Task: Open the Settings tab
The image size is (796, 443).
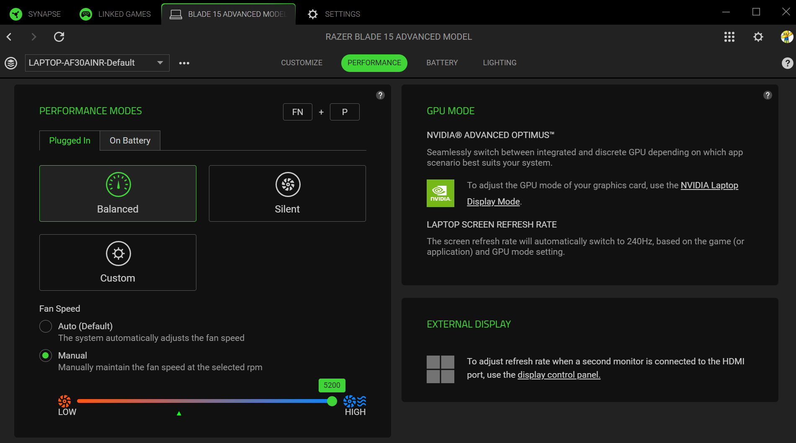Action: tap(334, 14)
